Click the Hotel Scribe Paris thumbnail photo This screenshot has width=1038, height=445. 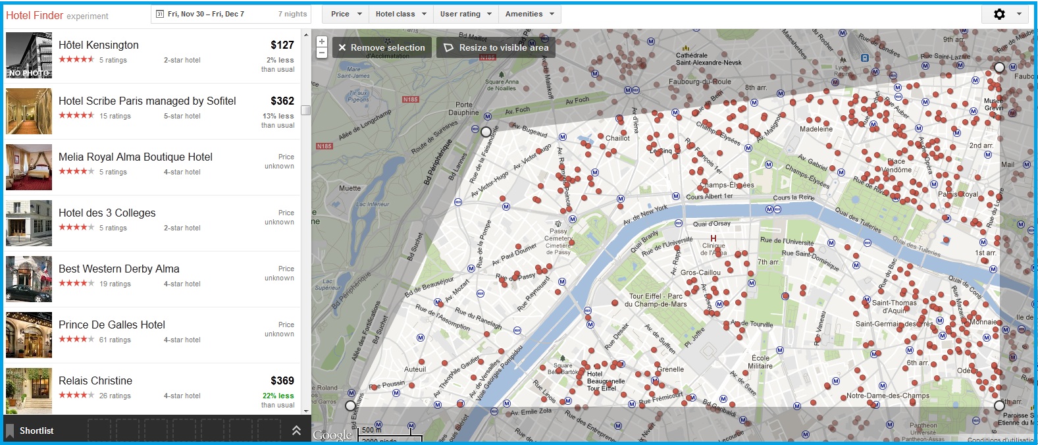click(29, 111)
